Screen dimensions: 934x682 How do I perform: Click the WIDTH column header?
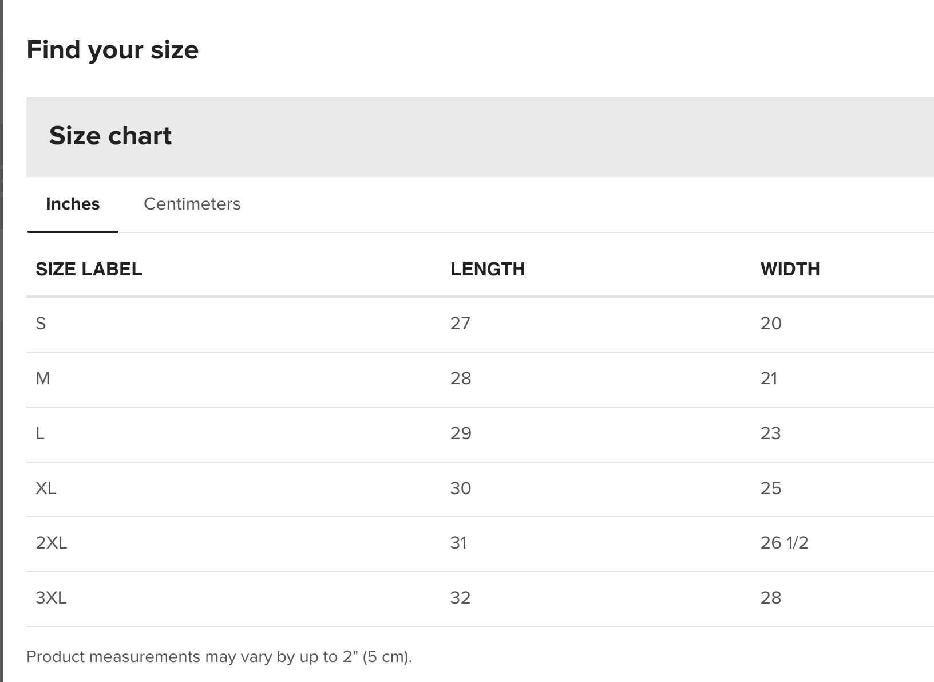click(x=790, y=269)
